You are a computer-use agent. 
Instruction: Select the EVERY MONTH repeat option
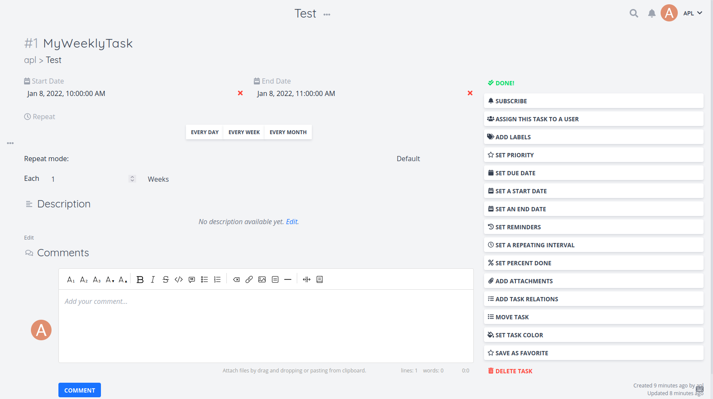pyautogui.click(x=288, y=132)
